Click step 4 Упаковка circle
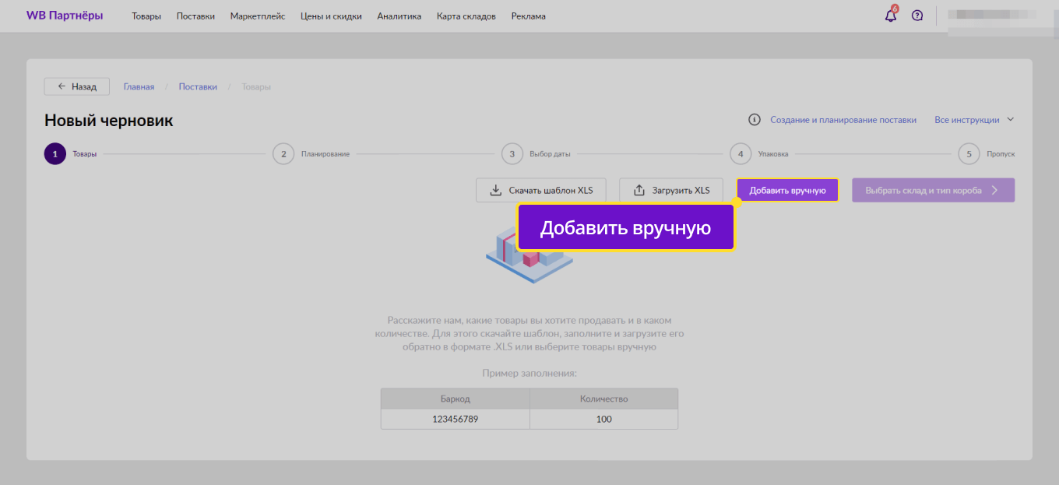The image size is (1059, 485). coord(741,154)
